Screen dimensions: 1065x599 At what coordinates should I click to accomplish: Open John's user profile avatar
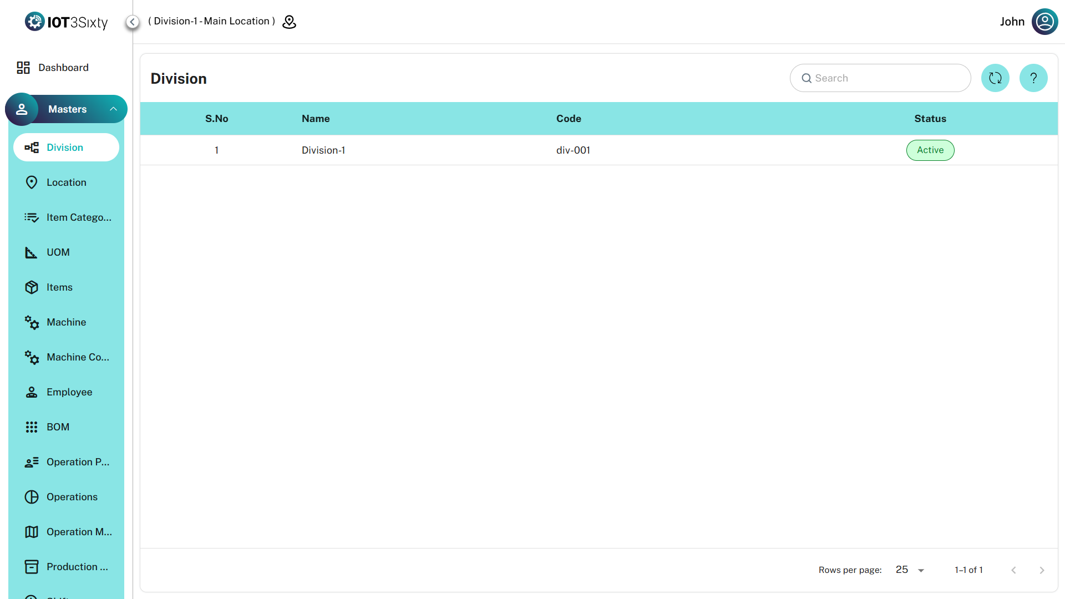click(1044, 22)
